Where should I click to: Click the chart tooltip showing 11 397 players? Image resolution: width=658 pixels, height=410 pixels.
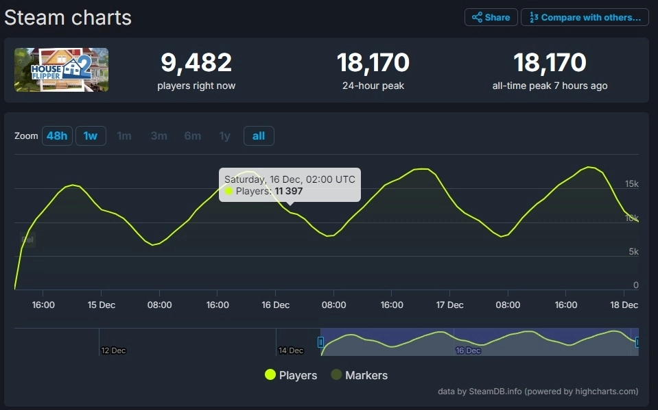coord(290,185)
